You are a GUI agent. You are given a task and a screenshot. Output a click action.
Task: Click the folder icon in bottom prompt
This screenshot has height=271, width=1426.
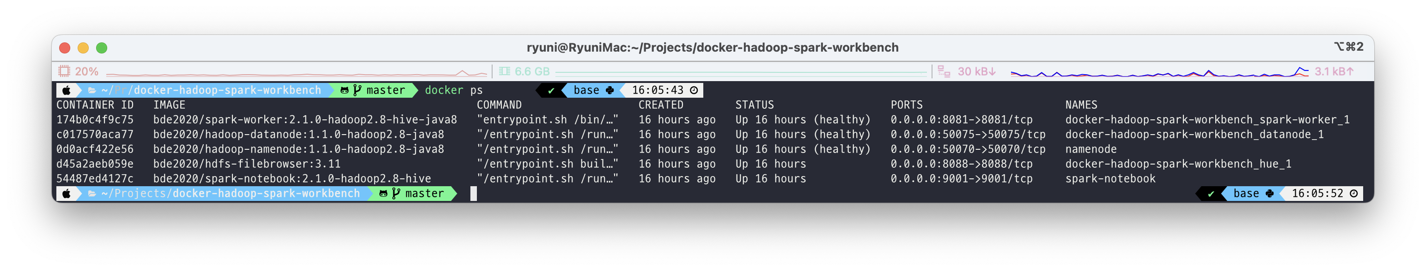[92, 193]
